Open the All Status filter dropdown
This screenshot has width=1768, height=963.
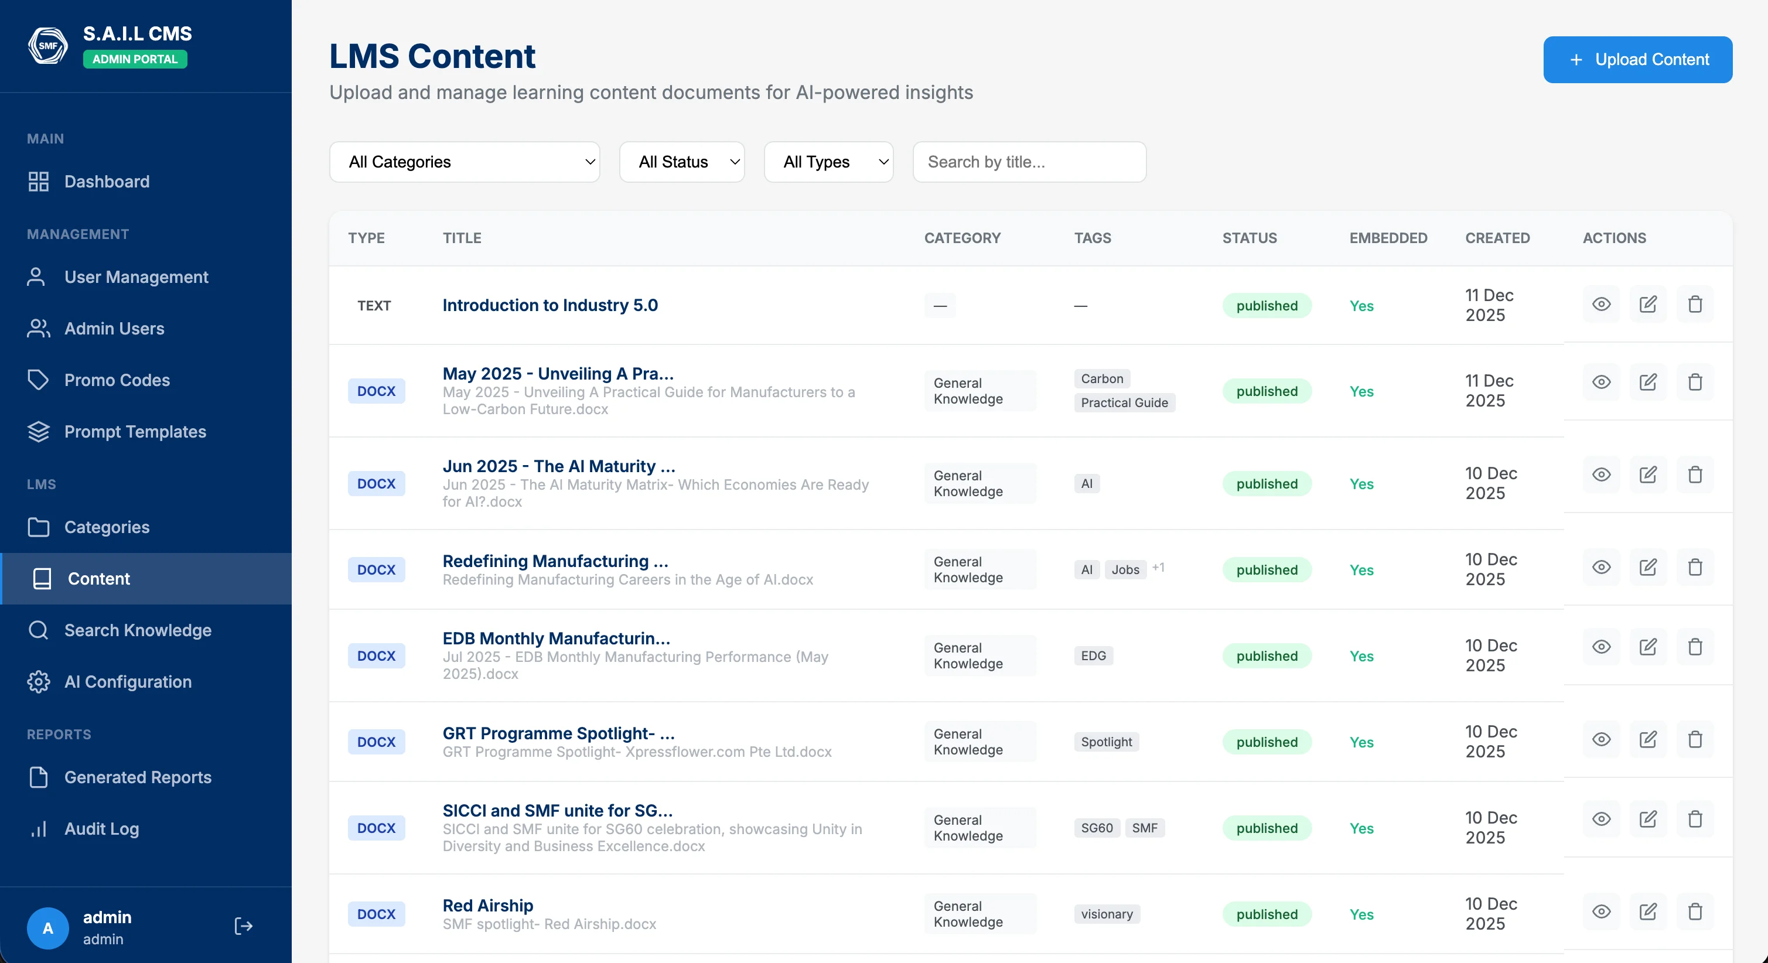(x=681, y=162)
